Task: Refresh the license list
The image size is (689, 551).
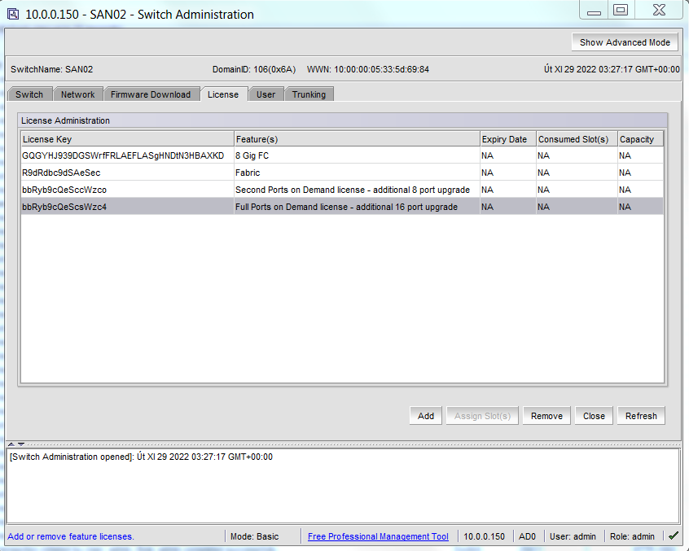Action: click(x=641, y=416)
